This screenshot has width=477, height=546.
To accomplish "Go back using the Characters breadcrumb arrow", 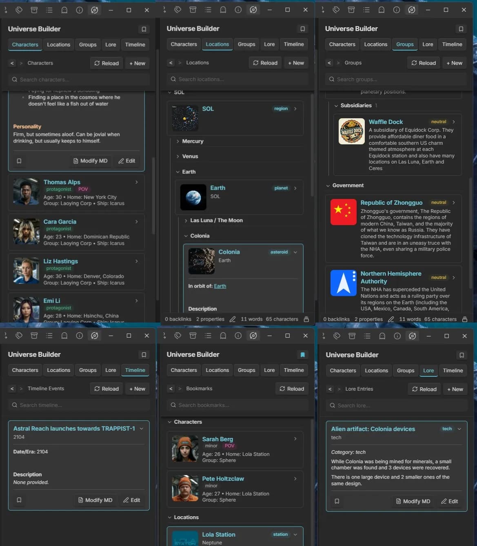I will [x=12, y=63].
